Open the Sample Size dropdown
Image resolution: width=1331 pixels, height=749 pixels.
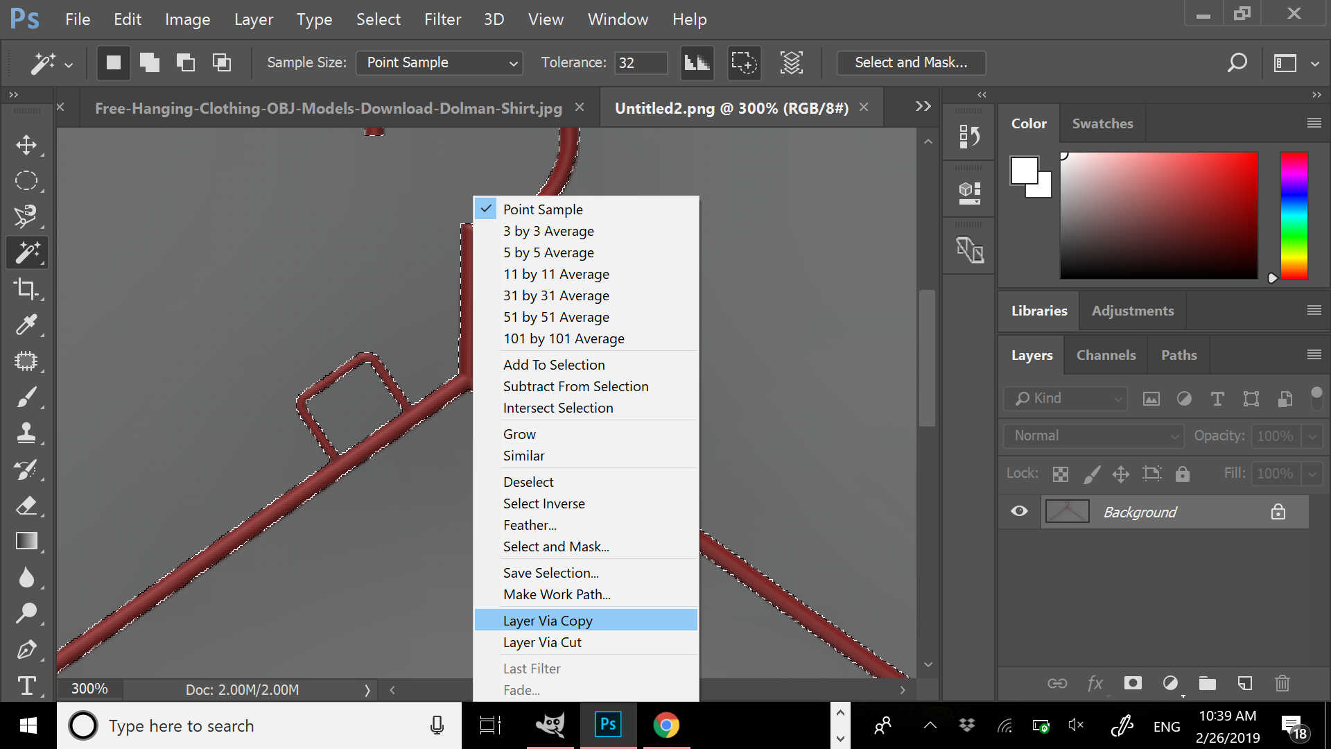pyautogui.click(x=439, y=62)
